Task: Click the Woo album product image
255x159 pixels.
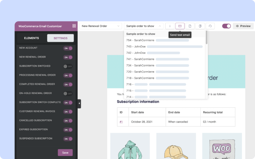Action: tap(222, 146)
